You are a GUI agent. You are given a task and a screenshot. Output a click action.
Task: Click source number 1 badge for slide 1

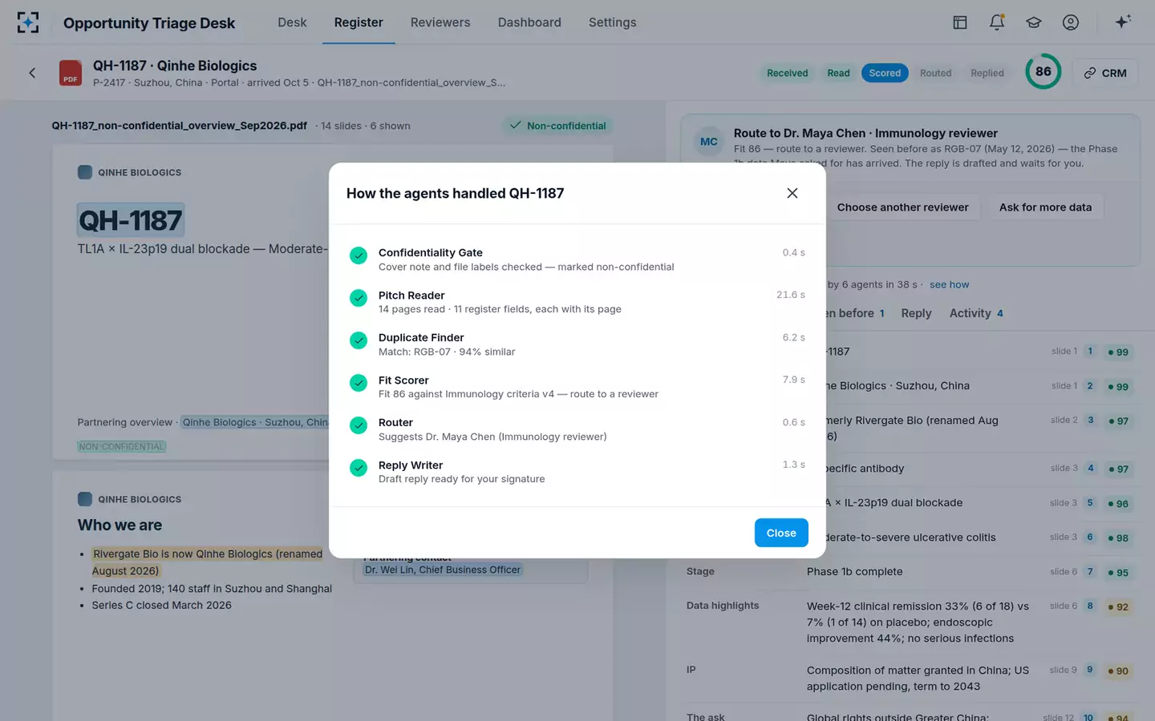point(1090,351)
